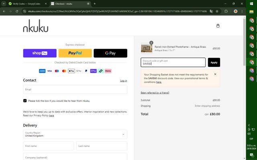Untick the hear from nkuku checkbox
Screen dimensions: 257x160
pos(25,101)
